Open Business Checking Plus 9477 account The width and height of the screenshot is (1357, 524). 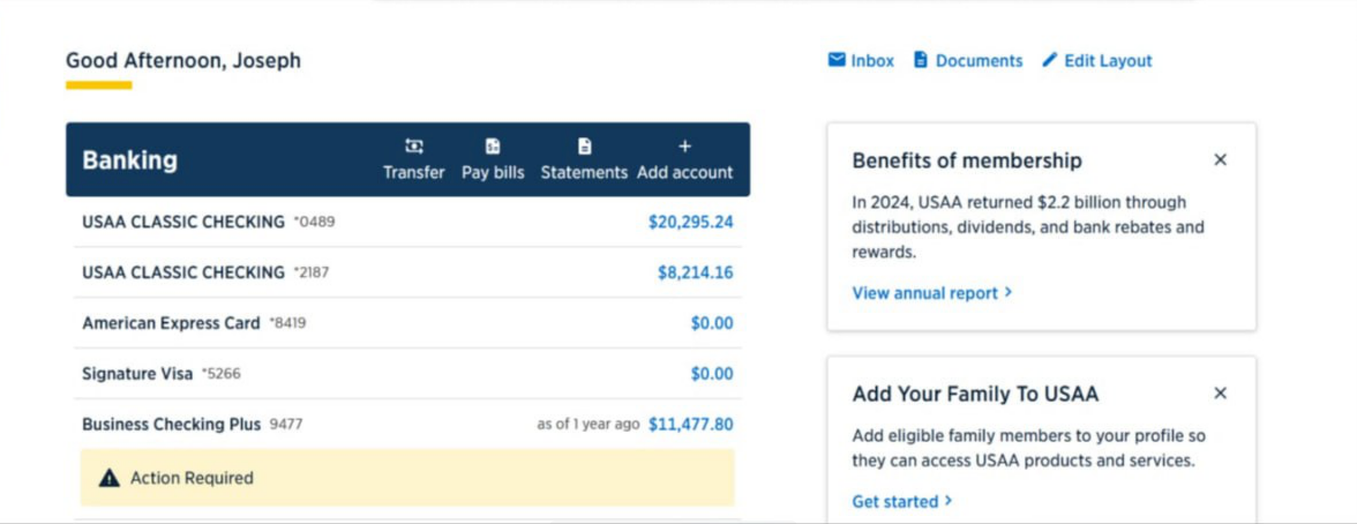click(x=171, y=424)
